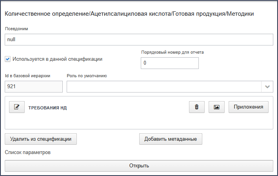Uncheck Используется в данной спецификации checkbox
The width and height of the screenshot is (278, 176).
[7, 59]
